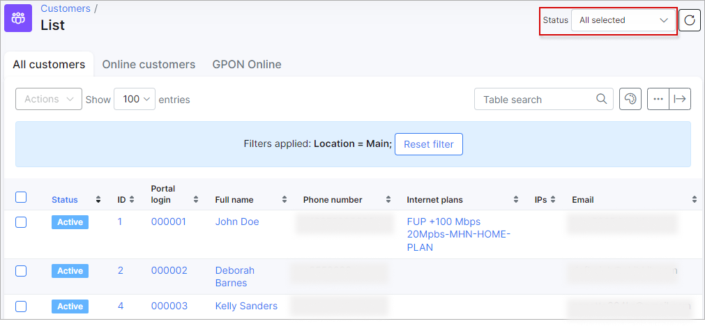Click the Reset filter button

click(x=428, y=144)
